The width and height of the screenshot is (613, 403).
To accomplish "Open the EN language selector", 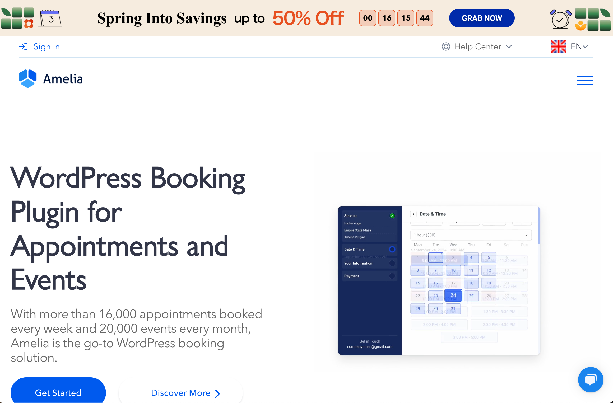I will pos(579,46).
